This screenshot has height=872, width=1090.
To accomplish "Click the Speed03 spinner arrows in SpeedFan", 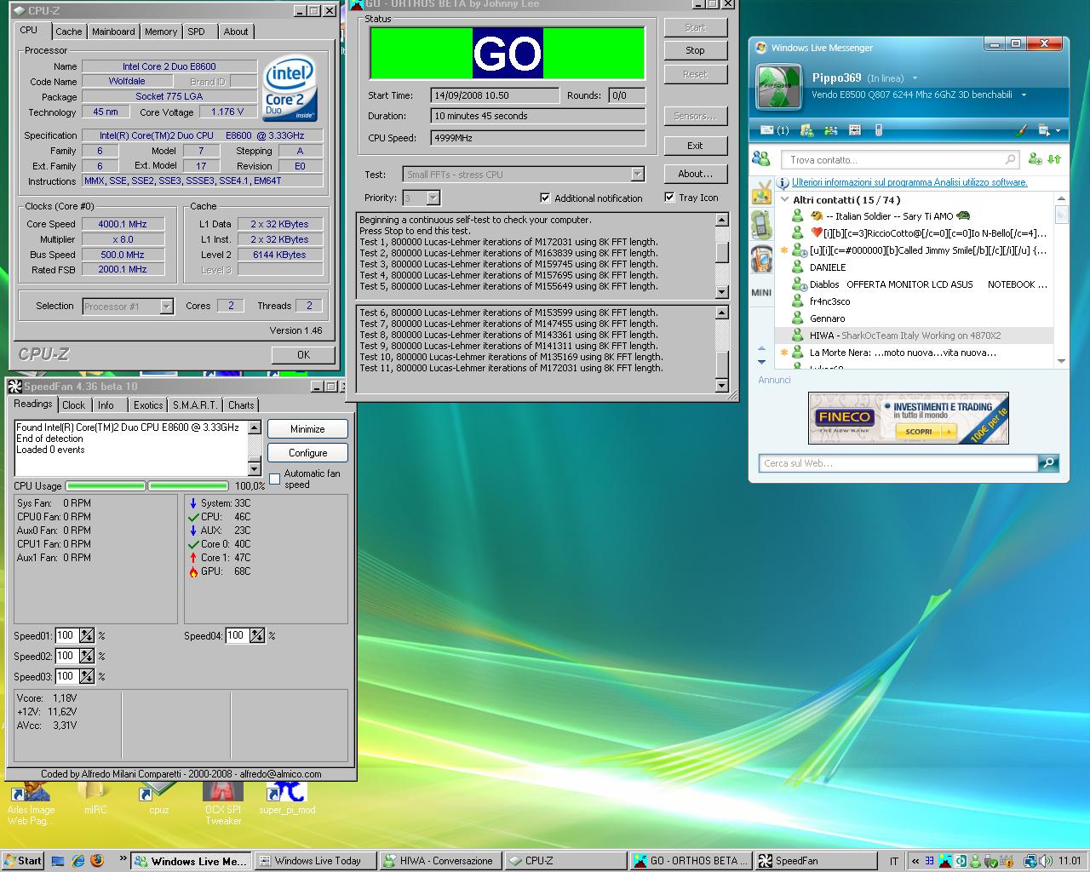I will click(87, 676).
